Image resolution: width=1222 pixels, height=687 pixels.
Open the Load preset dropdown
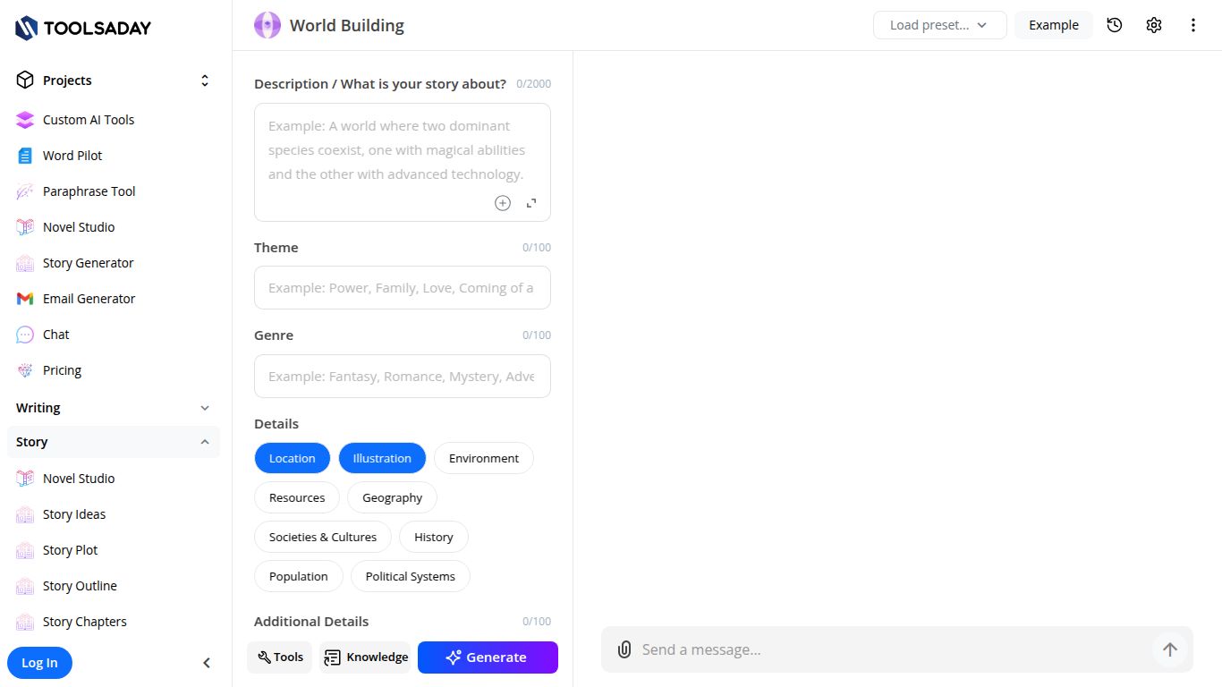click(938, 25)
